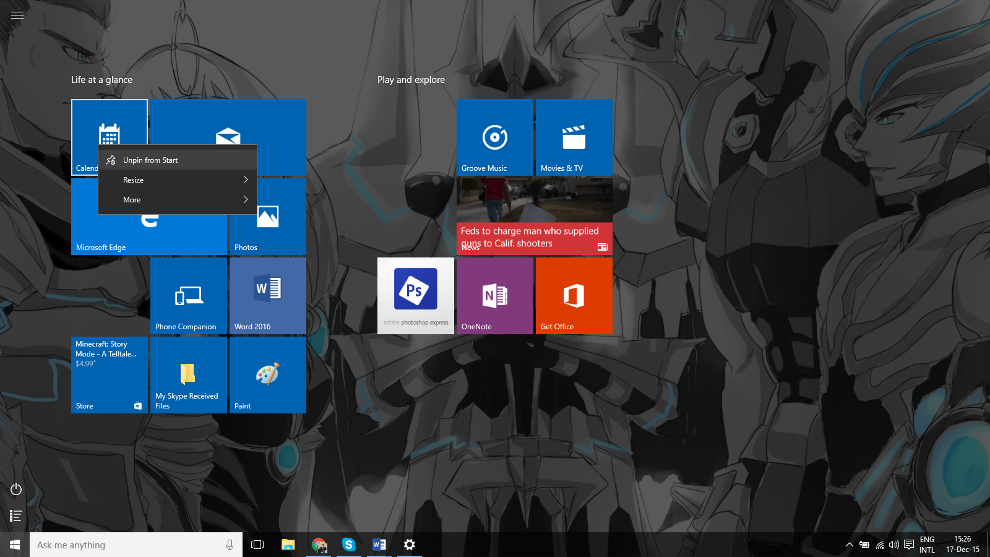
Task: Open the hamburger menu at top left
Action: 17,15
